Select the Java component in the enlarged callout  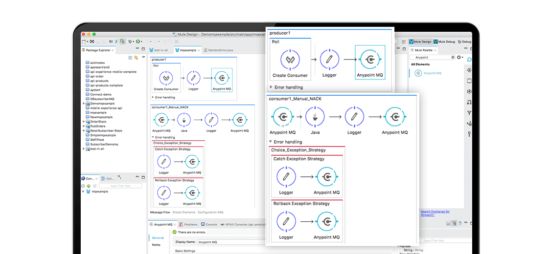click(315, 121)
